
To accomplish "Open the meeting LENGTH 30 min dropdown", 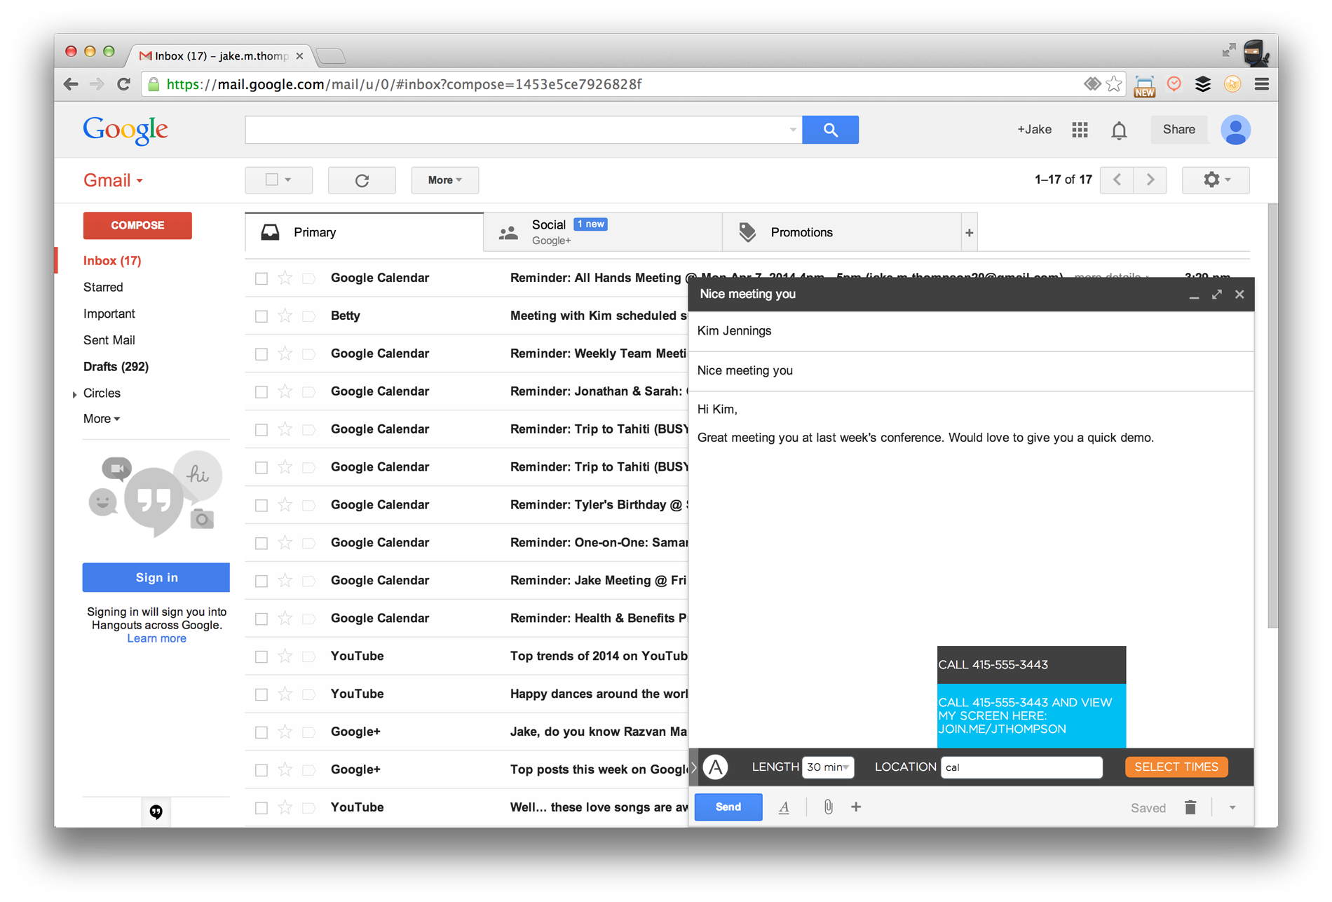I will click(828, 767).
